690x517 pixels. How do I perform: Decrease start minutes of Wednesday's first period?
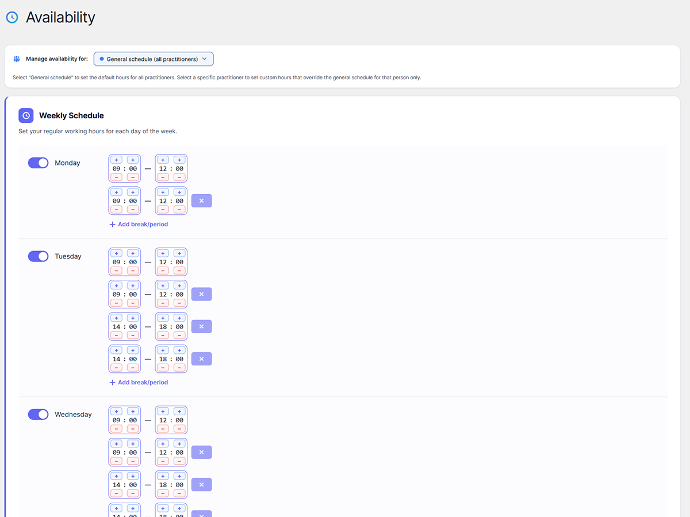tap(133, 429)
